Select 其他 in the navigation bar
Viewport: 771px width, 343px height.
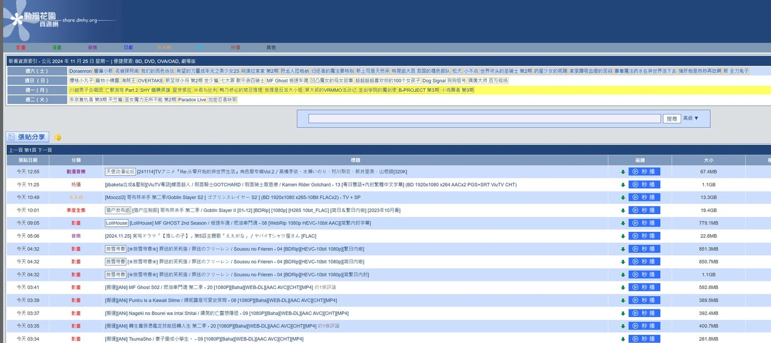click(271, 48)
